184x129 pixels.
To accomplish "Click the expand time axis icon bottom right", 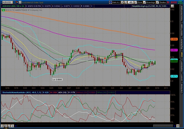I will (x=178, y=126).
